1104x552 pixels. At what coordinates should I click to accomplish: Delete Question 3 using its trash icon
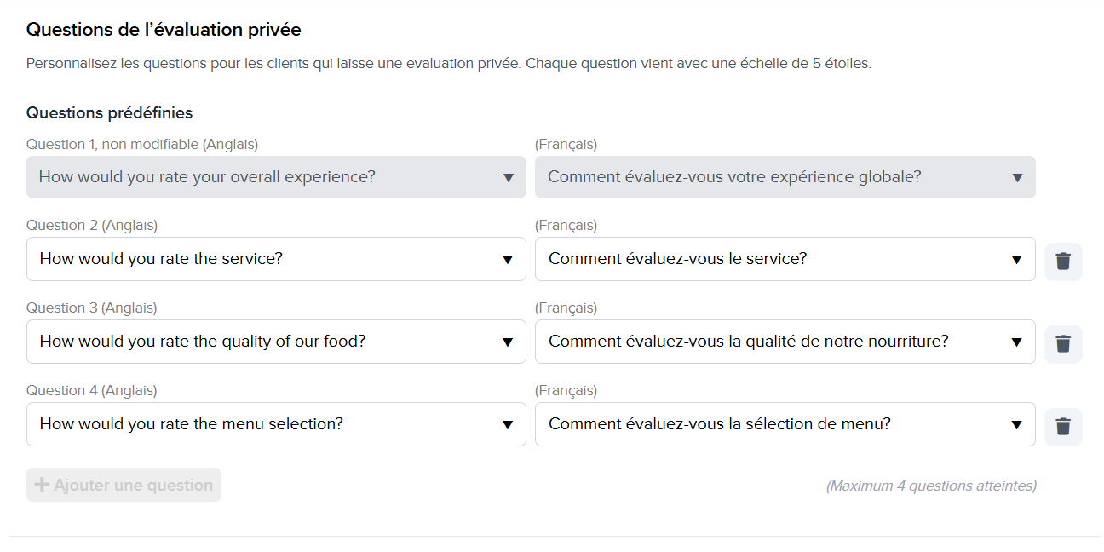coord(1063,344)
